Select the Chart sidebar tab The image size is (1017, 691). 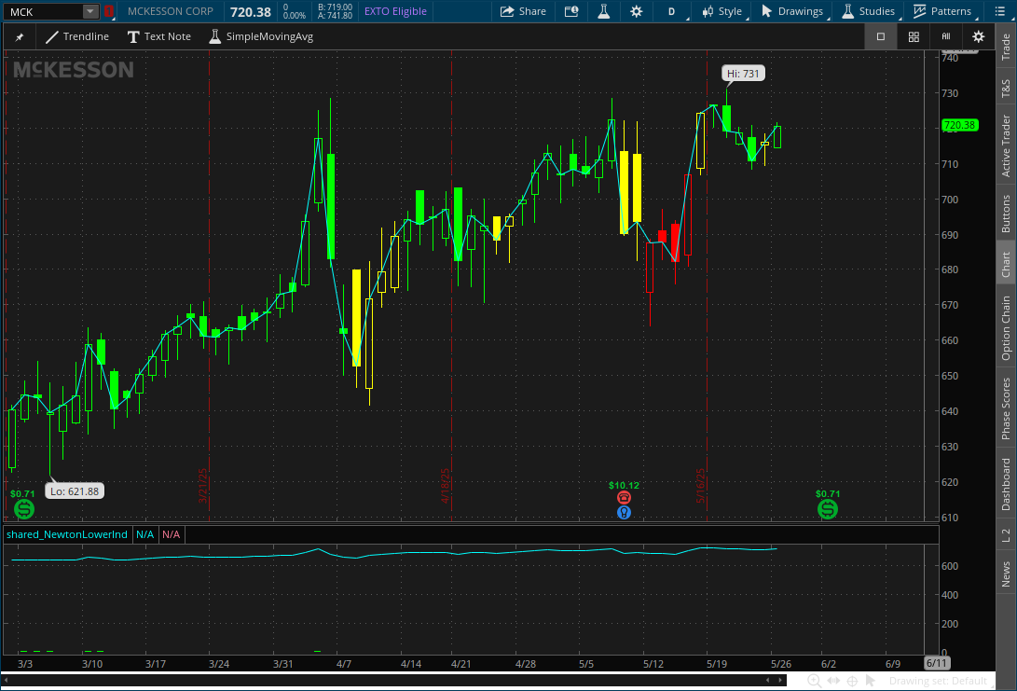click(x=1006, y=264)
